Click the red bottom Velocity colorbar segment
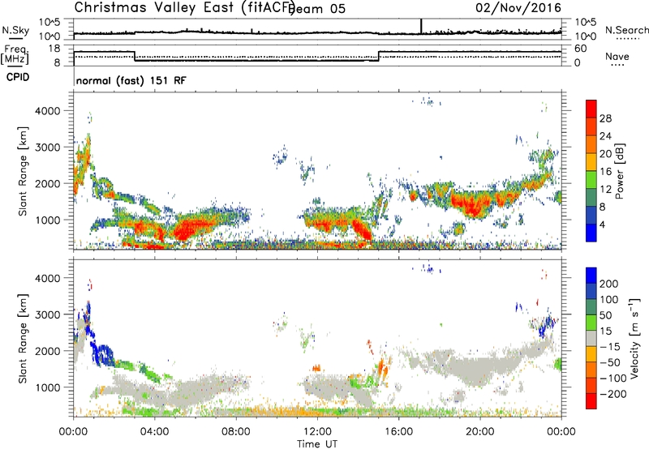This screenshot has height=449, width=649. coord(591,401)
